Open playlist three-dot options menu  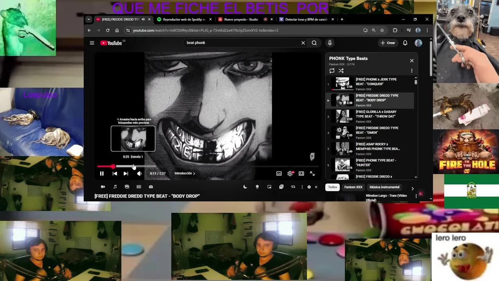[x=412, y=71]
